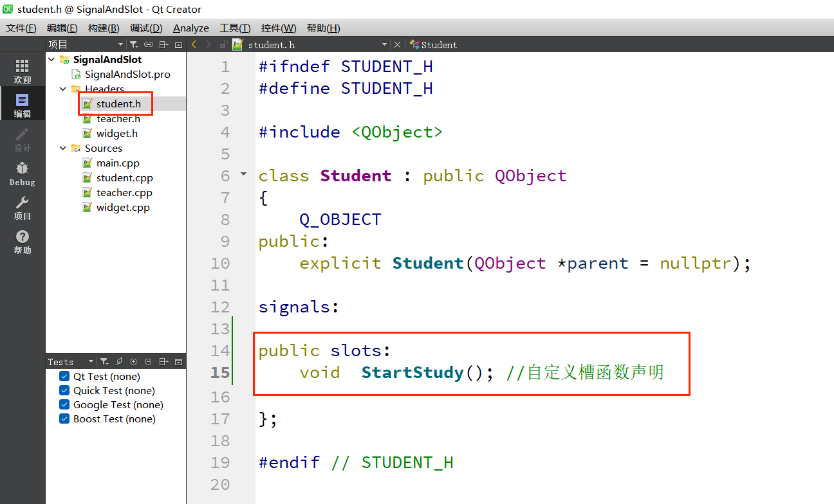Click the file lock writable icon
Image resolution: width=834 pixels, height=504 pixels.
223,44
